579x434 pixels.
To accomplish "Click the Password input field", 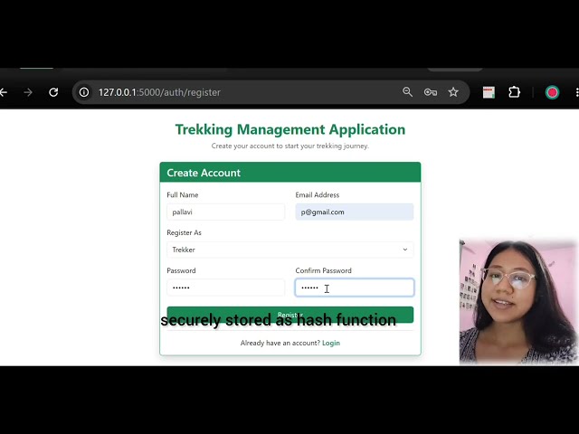I will click(225, 288).
